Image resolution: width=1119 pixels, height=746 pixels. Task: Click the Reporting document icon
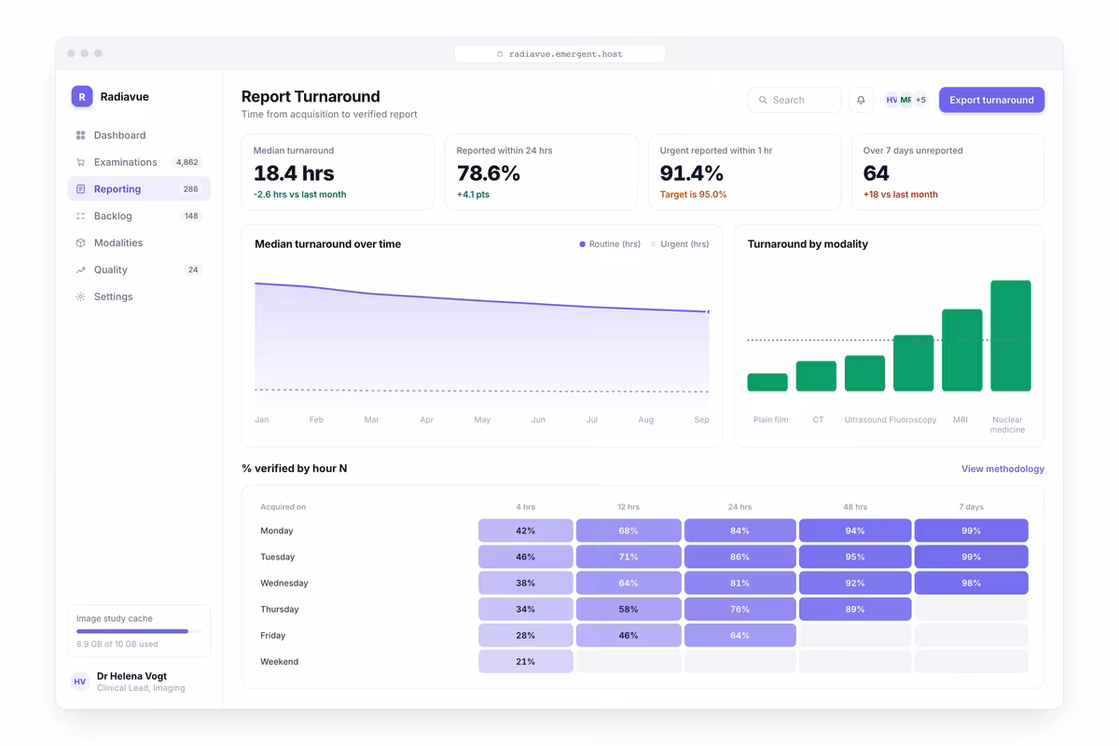(x=81, y=189)
